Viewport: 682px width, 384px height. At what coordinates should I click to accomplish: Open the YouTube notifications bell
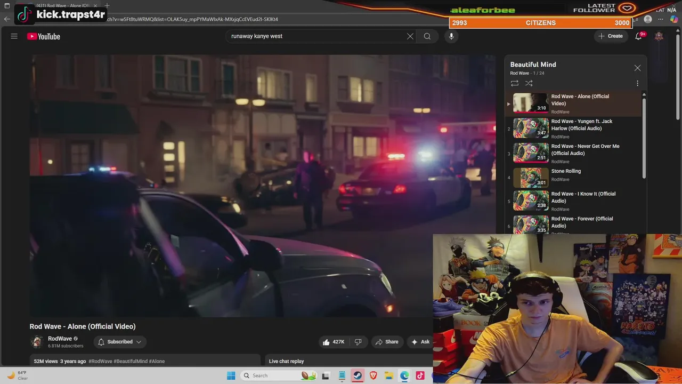(638, 36)
